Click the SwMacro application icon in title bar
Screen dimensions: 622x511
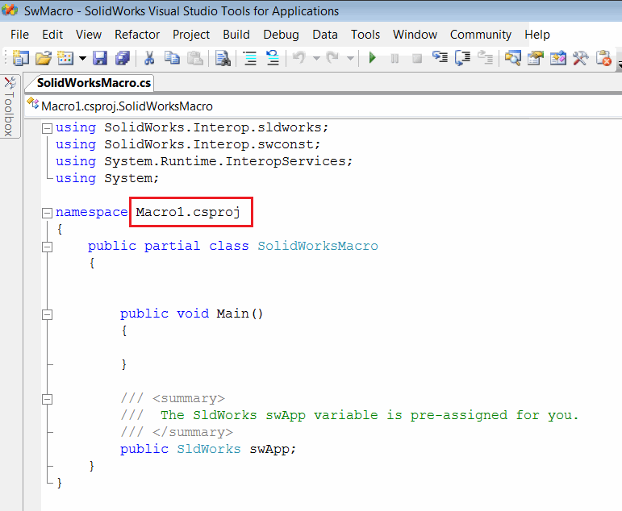pyautogui.click(x=9, y=10)
